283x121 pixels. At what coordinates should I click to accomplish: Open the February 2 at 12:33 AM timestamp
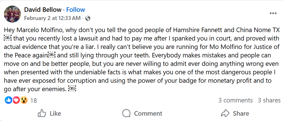click(x=52, y=18)
